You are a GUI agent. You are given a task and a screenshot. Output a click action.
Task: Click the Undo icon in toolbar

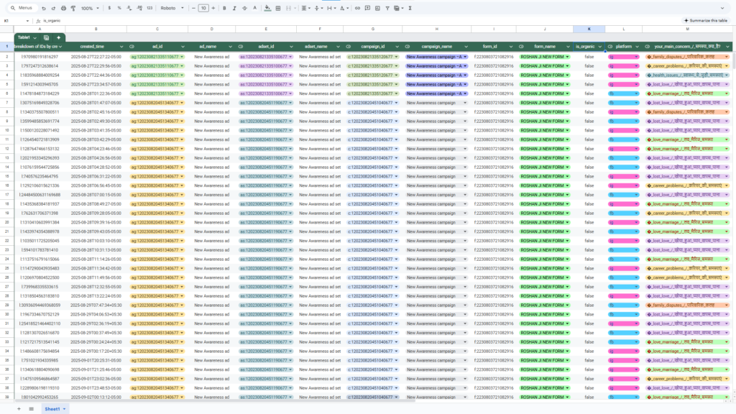[43, 8]
